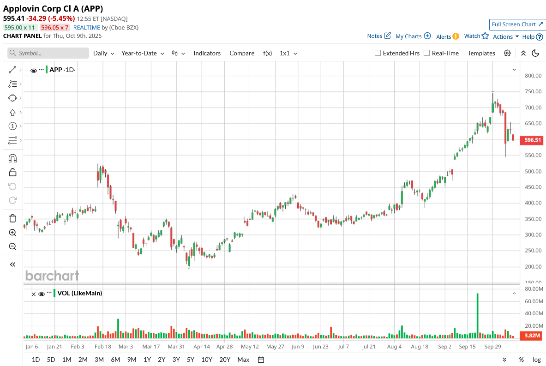Viewport: 546px width, 366px height.
Task: Enable the Real-Time checkbox
Action: coord(426,53)
